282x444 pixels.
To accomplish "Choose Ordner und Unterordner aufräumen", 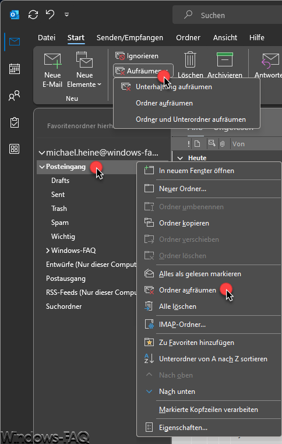I will pos(186,119).
